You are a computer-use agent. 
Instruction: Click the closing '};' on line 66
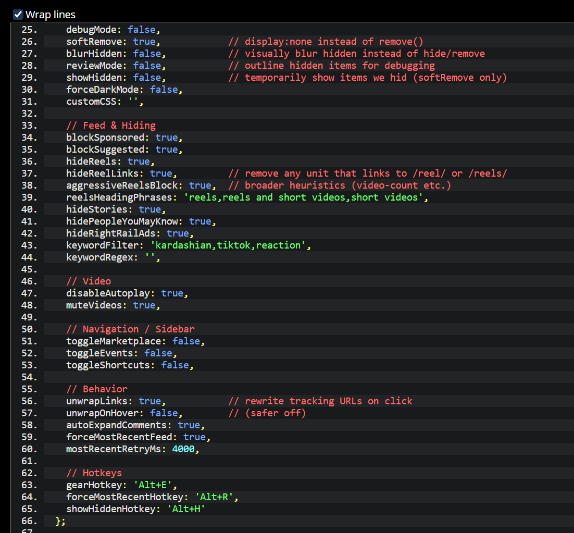(60, 522)
